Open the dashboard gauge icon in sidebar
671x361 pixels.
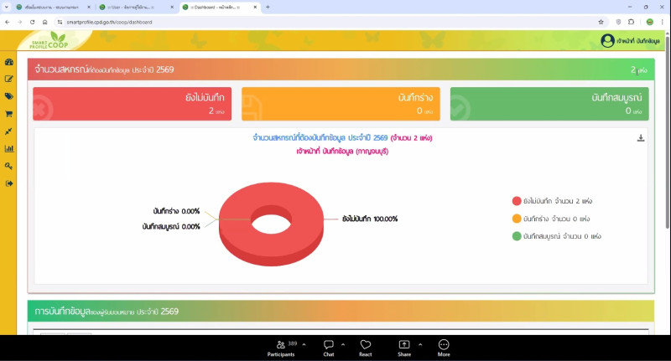click(x=9, y=62)
